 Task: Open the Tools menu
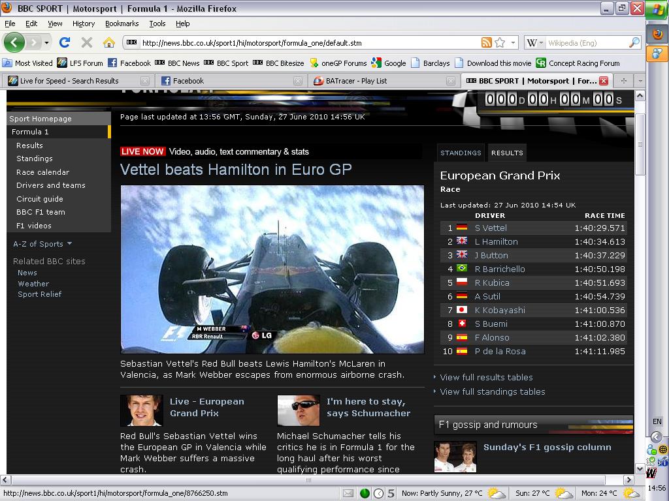[157, 23]
